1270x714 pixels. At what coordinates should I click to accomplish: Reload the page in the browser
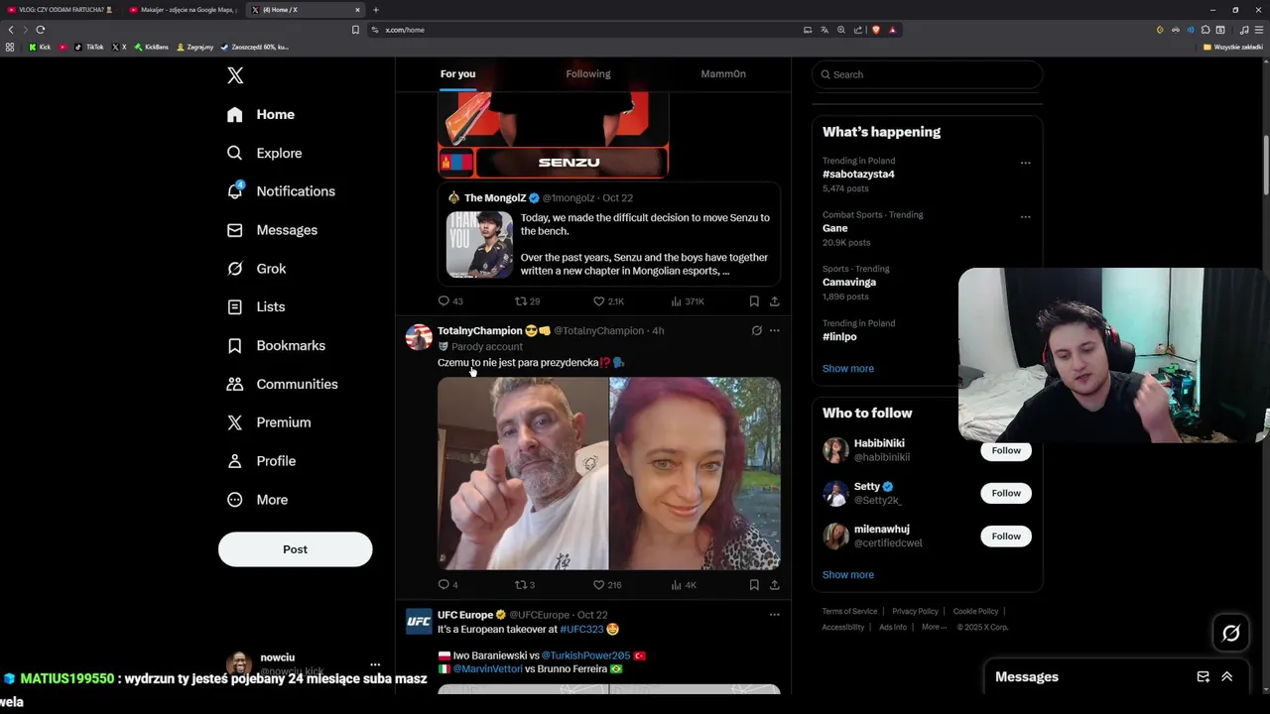coord(40,30)
